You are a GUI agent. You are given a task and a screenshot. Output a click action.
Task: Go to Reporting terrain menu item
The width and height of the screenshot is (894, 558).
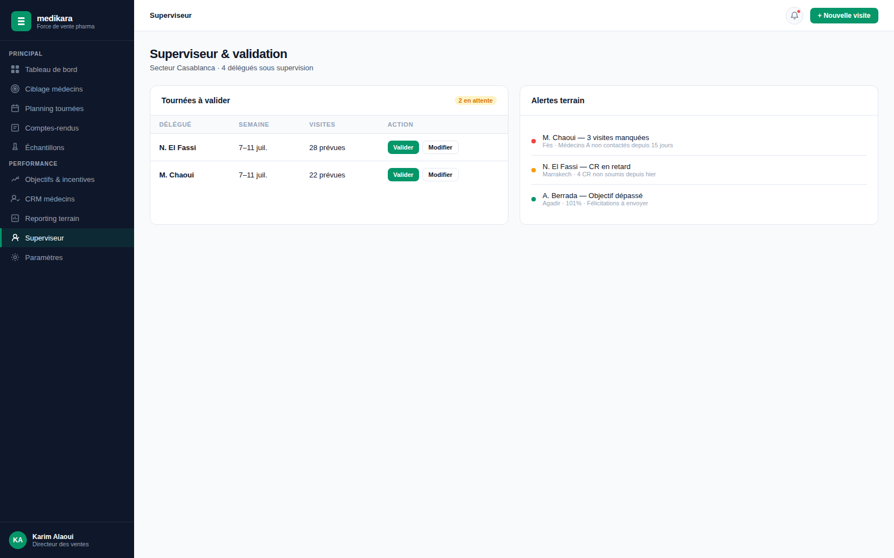point(67,218)
